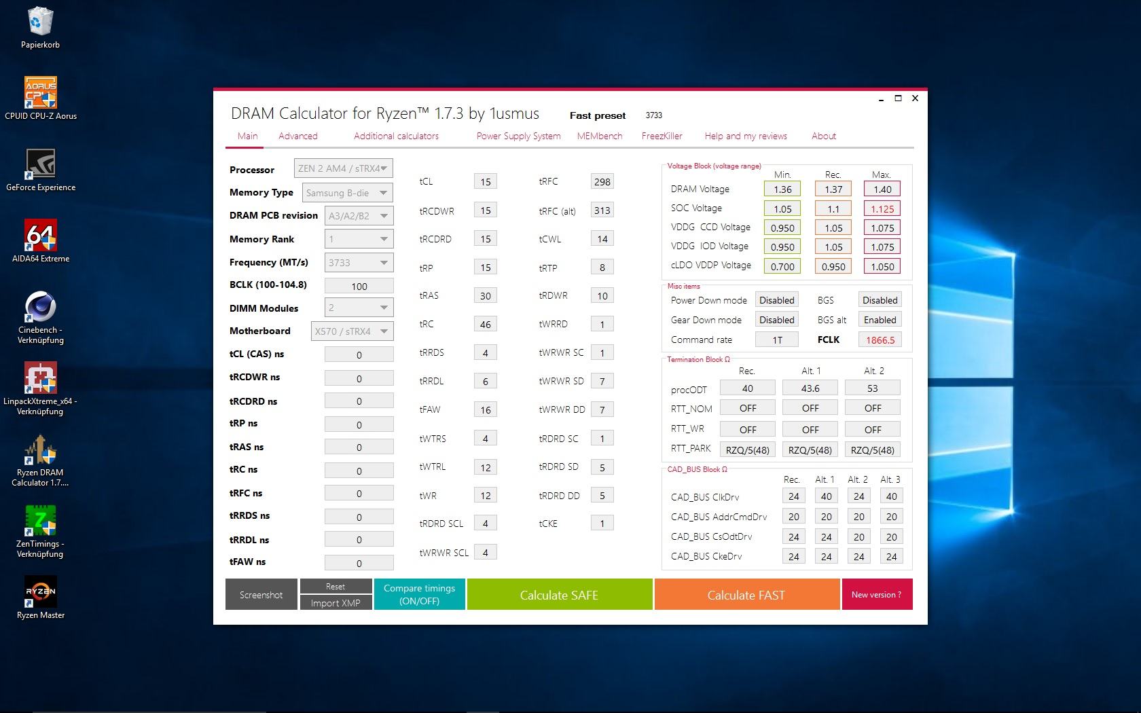Screen dimensions: 1141x713
Task: Open the DIMM Modules dropdown
Action: [x=359, y=308]
